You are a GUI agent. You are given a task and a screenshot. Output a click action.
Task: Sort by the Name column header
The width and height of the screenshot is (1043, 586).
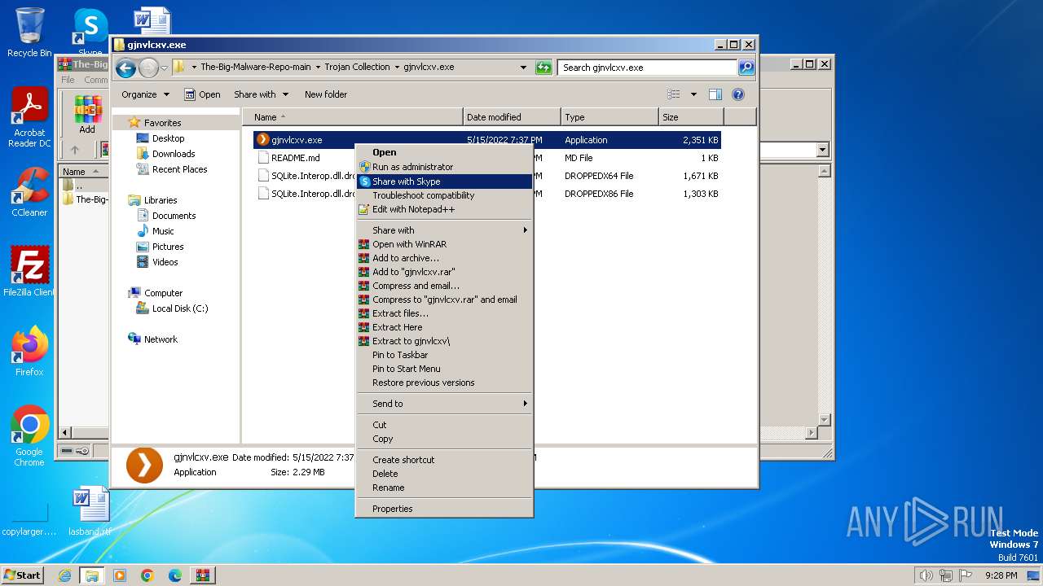click(352, 117)
